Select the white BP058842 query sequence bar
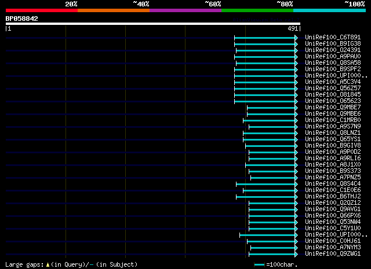371x269 pixels. click(153, 24)
